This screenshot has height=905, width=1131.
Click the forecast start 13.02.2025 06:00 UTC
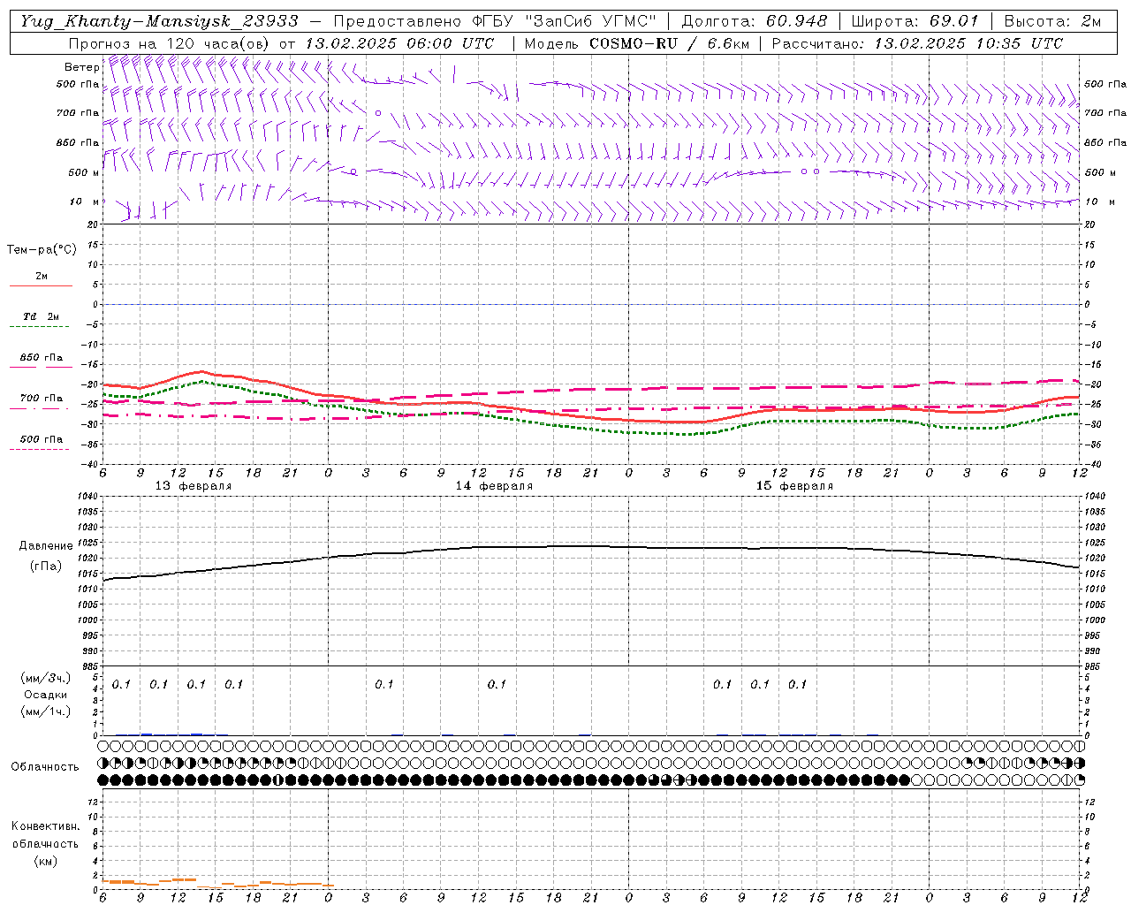(x=400, y=43)
